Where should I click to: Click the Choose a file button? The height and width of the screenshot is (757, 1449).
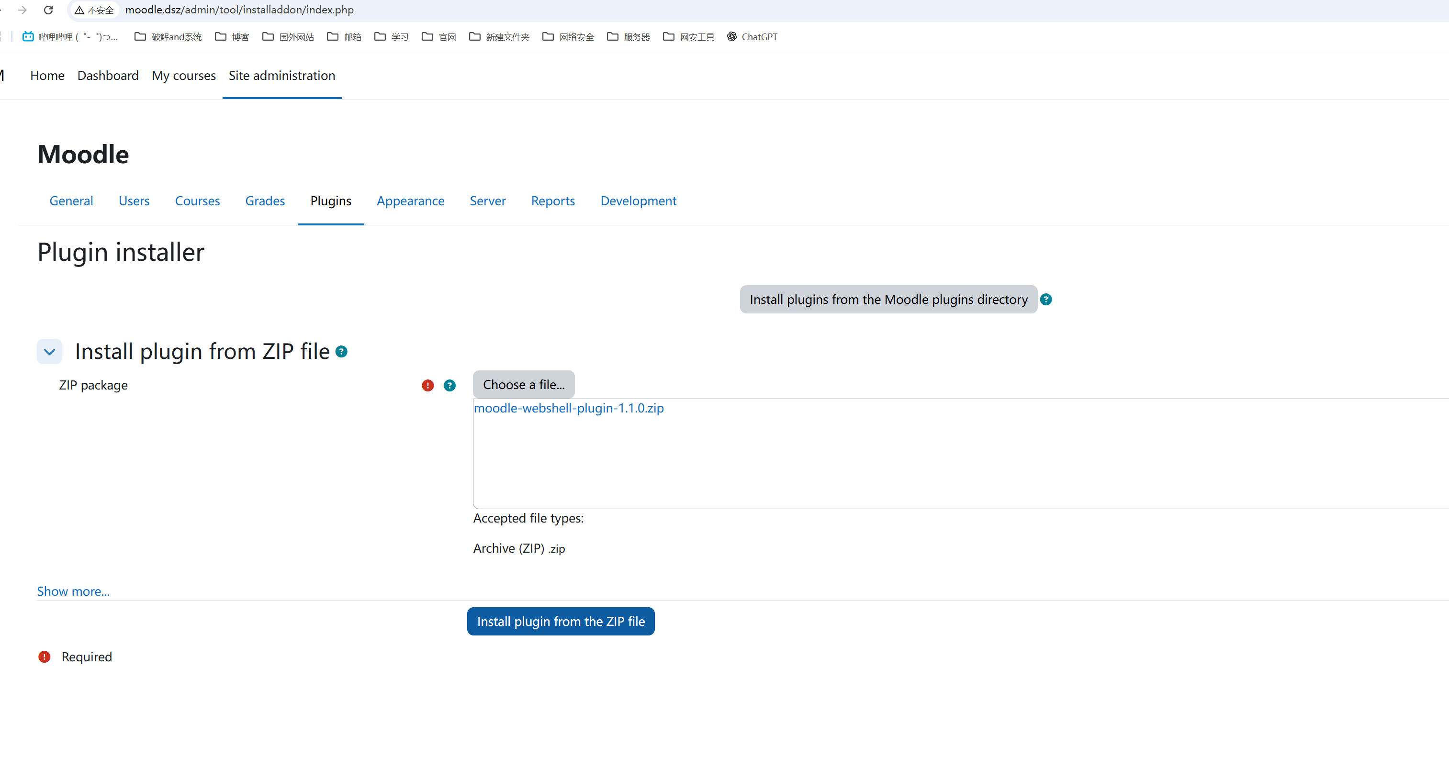pyautogui.click(x=523, y=385)
